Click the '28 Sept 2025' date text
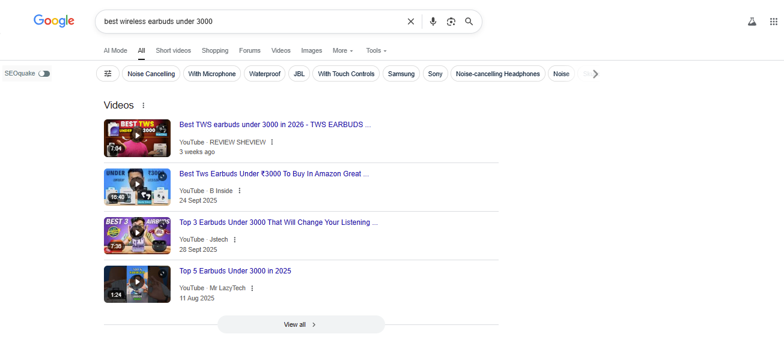 pos(198,249)
